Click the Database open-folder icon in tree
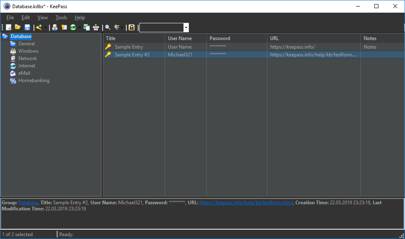405x239 pixels. 5,36
